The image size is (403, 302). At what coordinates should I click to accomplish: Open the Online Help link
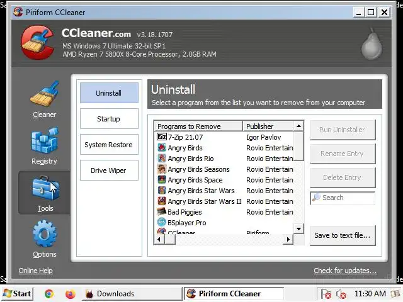(36, 271)
